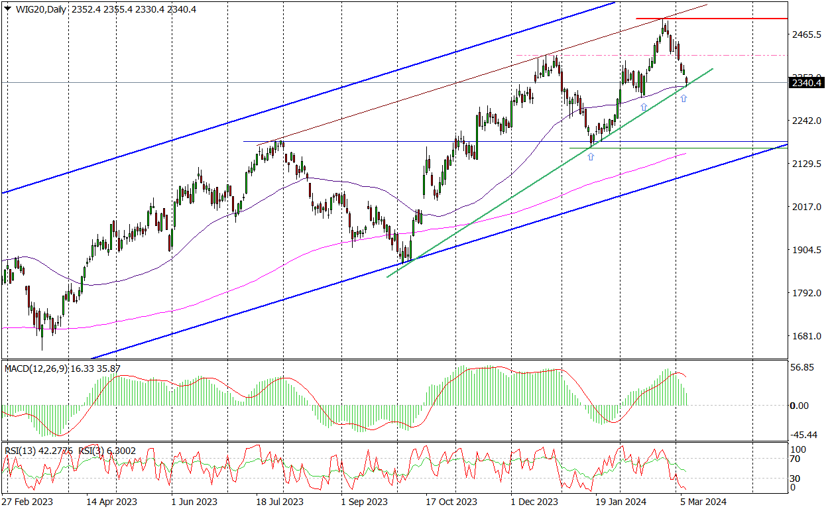Viewport: 830px width, 511px height.
Task: Click the 2017.0 price axis label
Action: [x=807, y=207]
